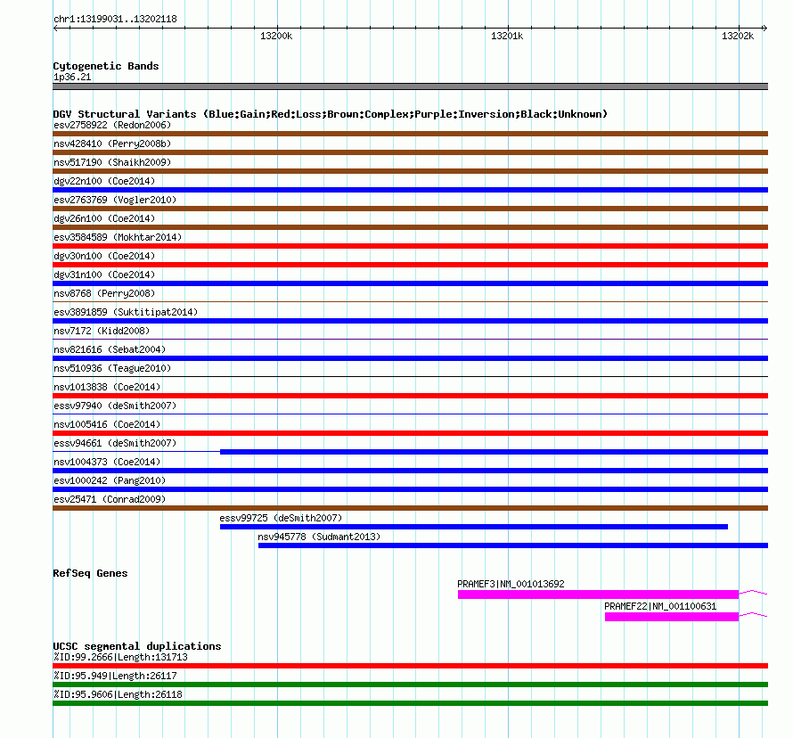
Task: Select the PRAMEF22 gene magenta exon bar
Action: click(672, 617)
